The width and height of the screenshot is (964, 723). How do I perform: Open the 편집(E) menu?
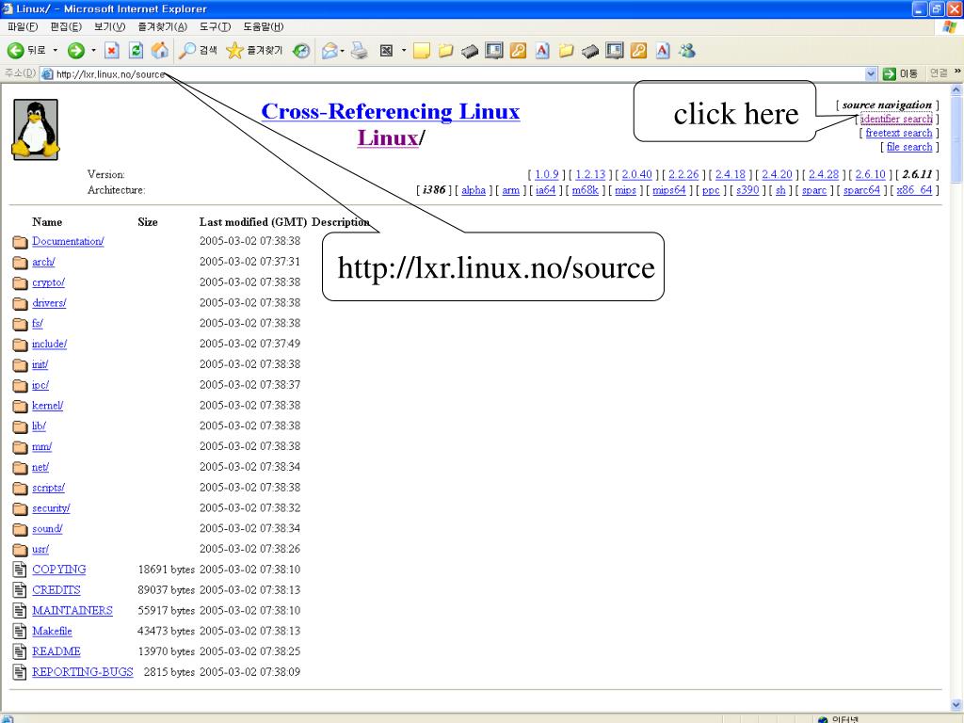click(66, 26)
